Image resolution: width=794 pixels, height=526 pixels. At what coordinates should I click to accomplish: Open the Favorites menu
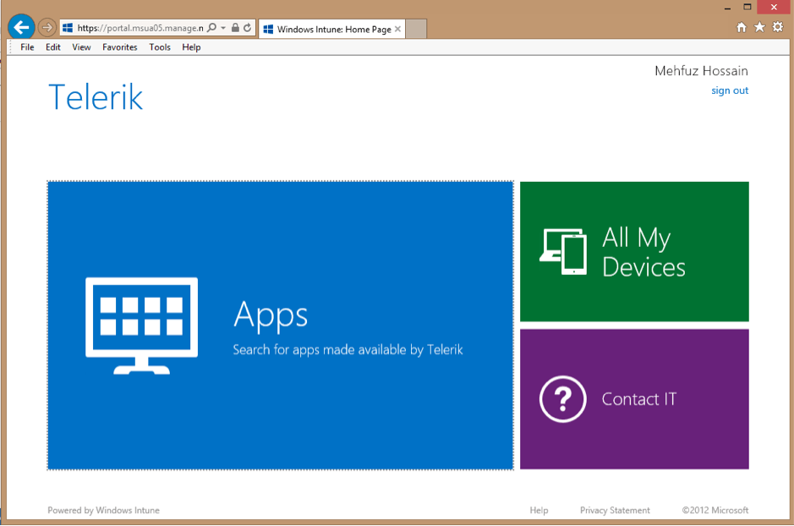coord(120,47)
